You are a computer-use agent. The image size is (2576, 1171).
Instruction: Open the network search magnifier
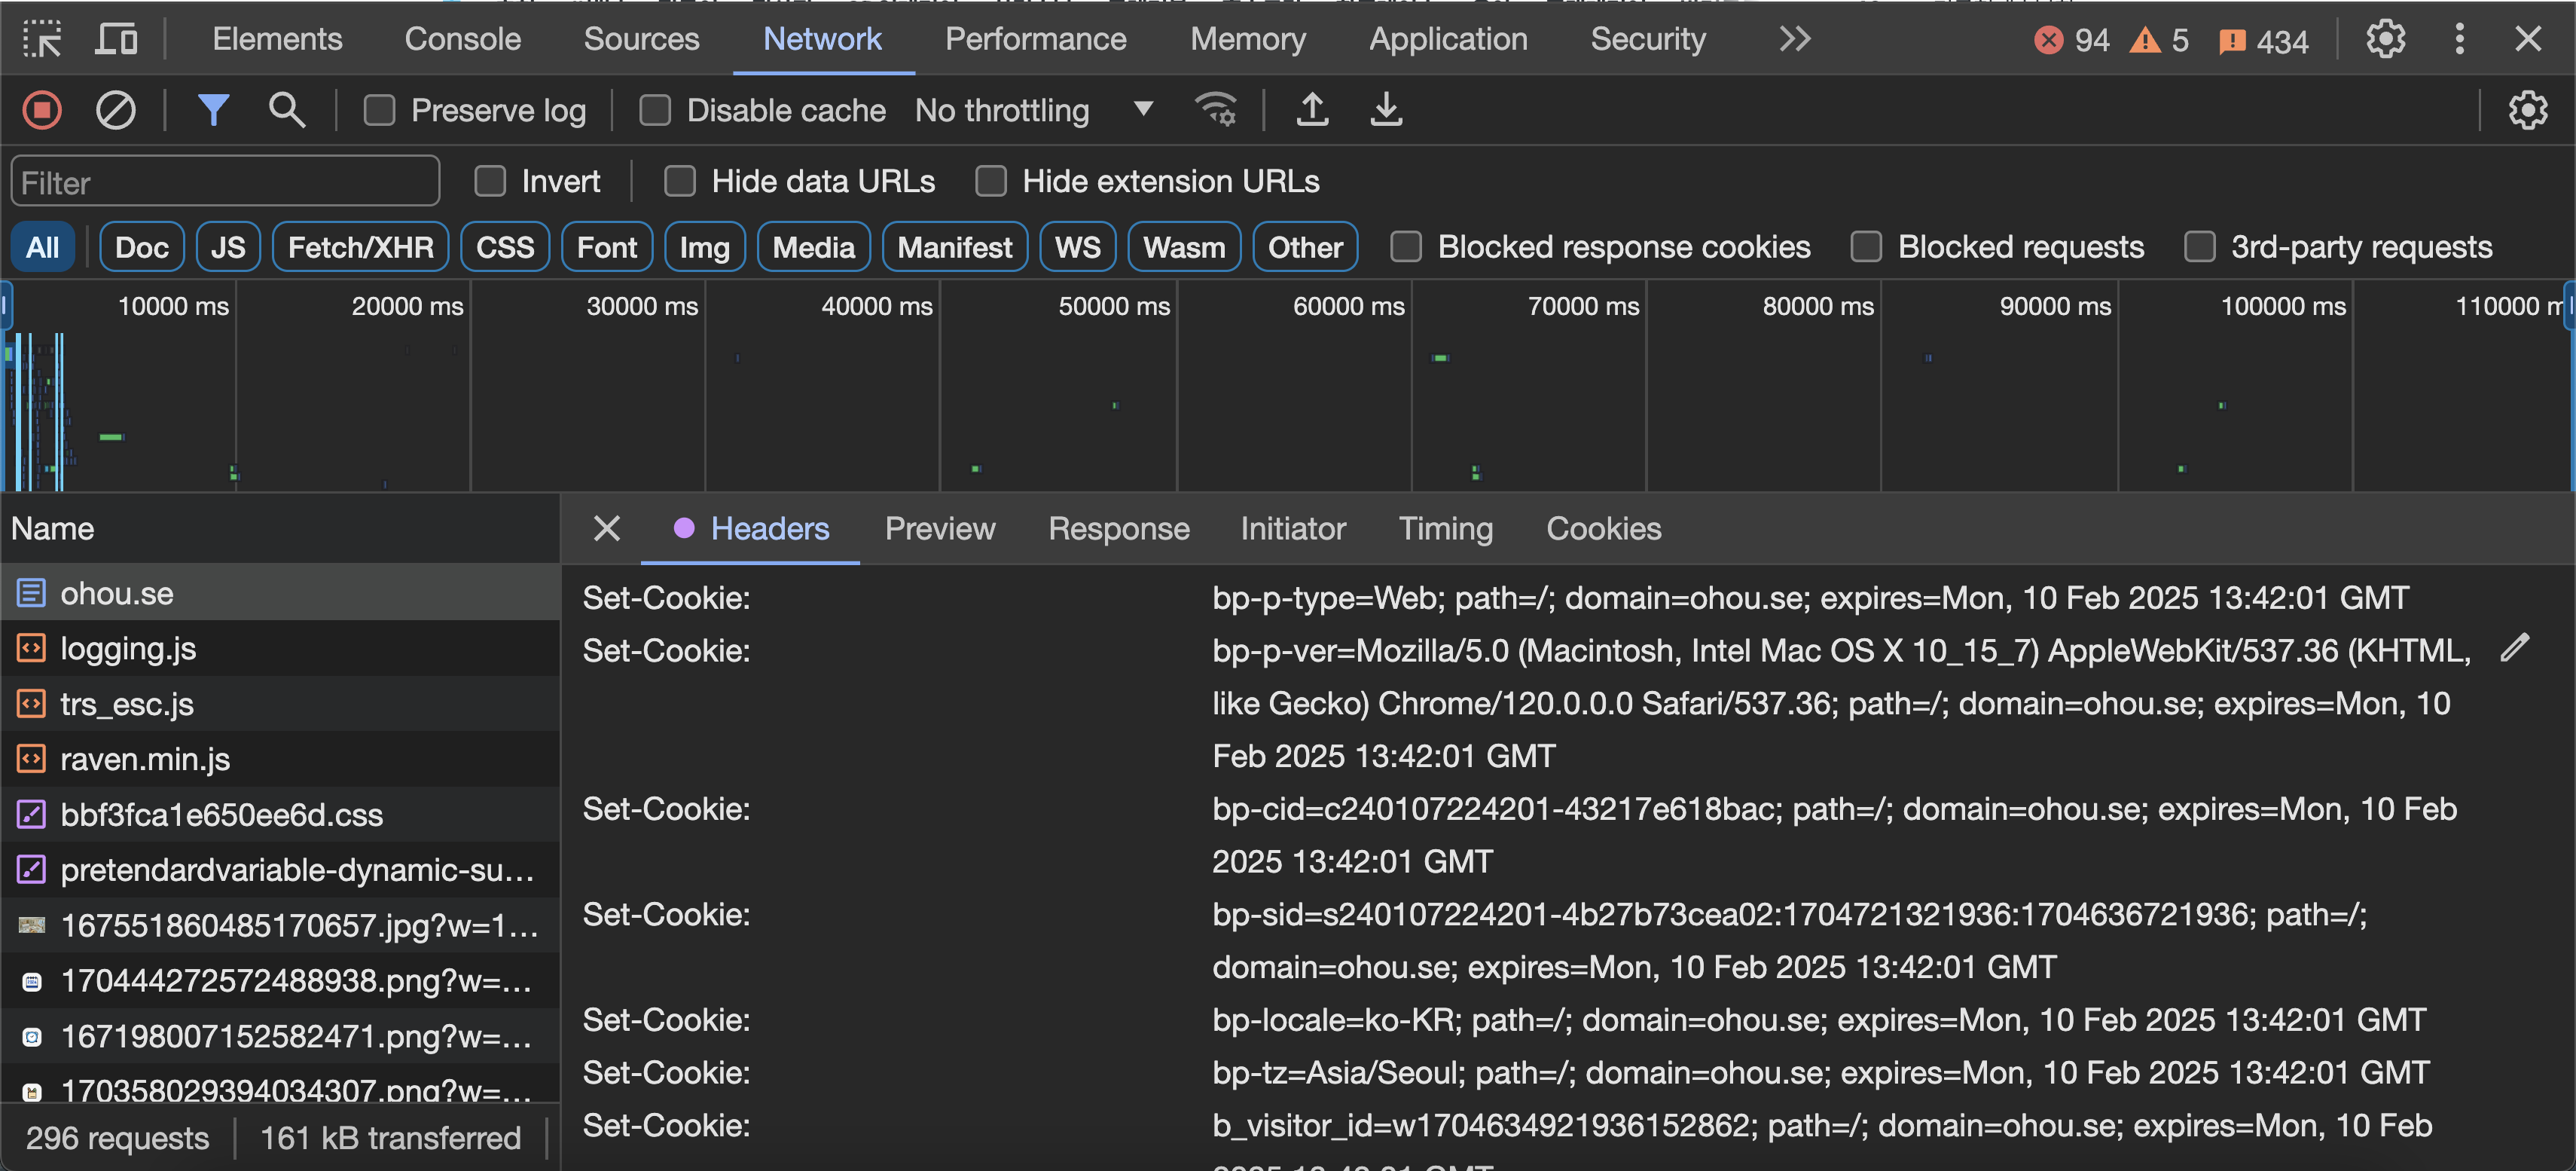(x=286, y=110)
